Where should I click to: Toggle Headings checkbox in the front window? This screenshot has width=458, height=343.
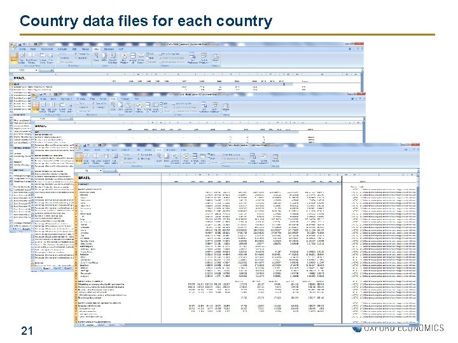pos(144,159)
